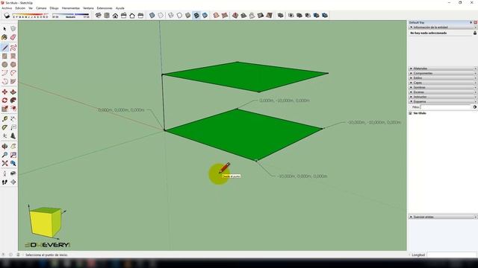Expand the Escenas panel

[x=443, y=92]
